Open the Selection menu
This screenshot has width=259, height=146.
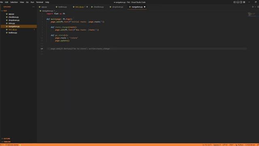[x=14, y=2]
